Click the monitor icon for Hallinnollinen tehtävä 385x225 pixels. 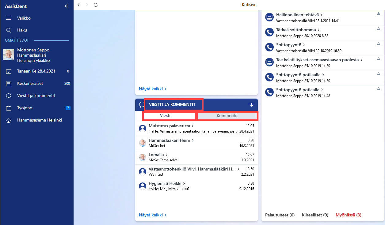[269, 17]
